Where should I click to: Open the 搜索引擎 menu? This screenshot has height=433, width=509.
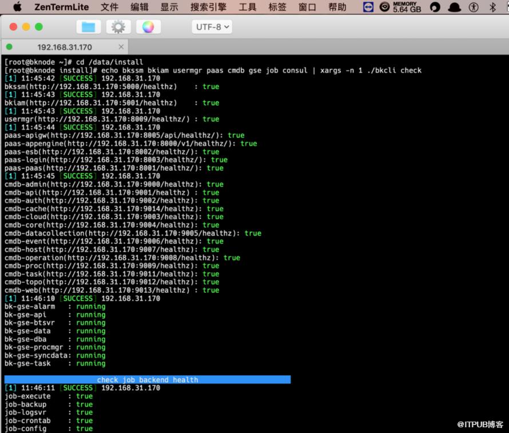tap(208, 7)
